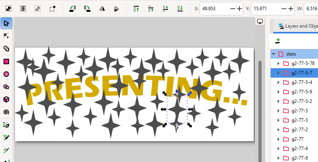The height and width of the screenshot is (162, 318).
Task: Click the selected star inside dashed box
Action: [177, 109]
